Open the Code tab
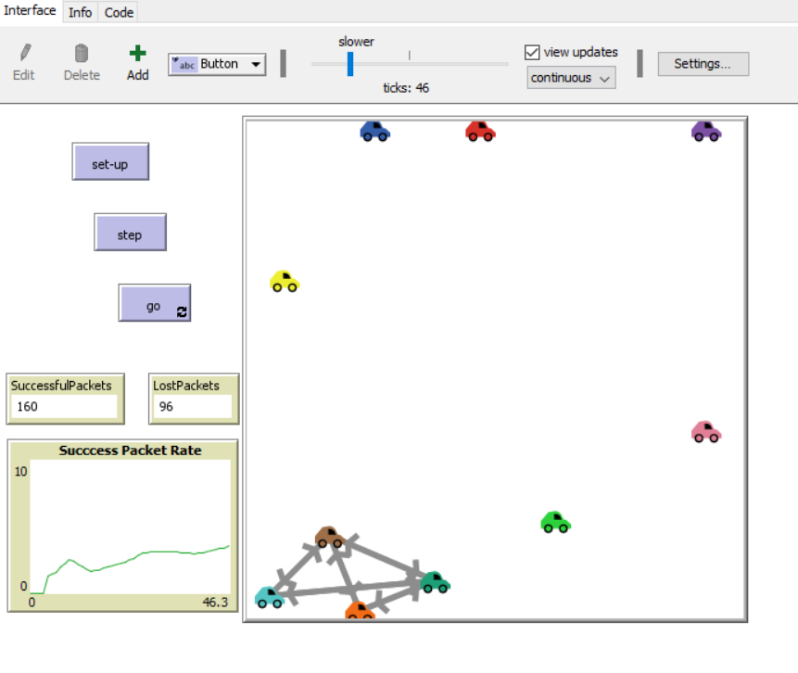The image size is (798, 673). point(119,12)
